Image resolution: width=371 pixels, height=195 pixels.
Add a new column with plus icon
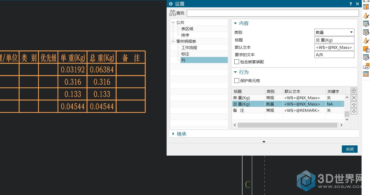(x=354, y=91)
